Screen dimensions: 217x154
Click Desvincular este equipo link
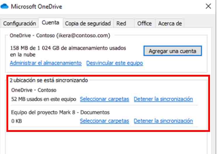point(114,63)
